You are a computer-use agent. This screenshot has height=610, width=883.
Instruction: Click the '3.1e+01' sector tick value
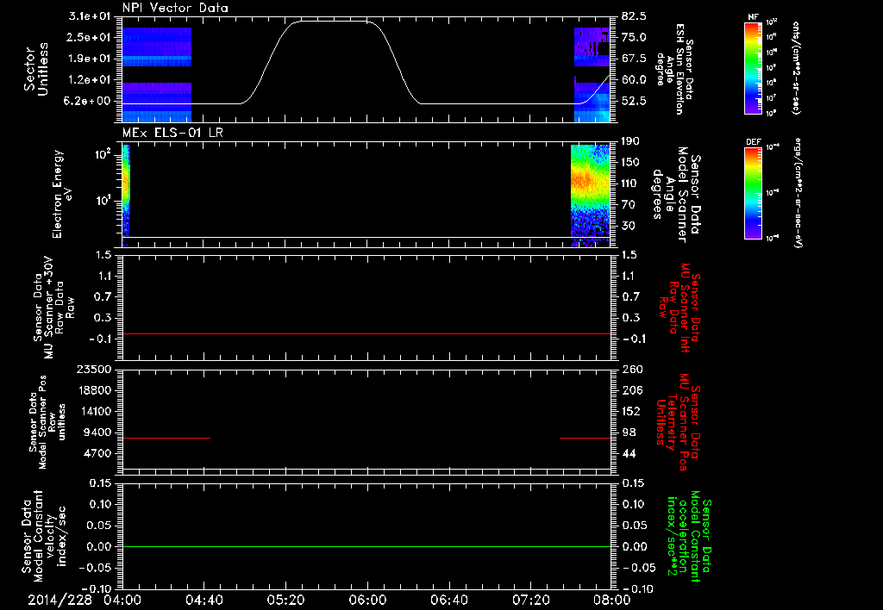click(90, 16)
